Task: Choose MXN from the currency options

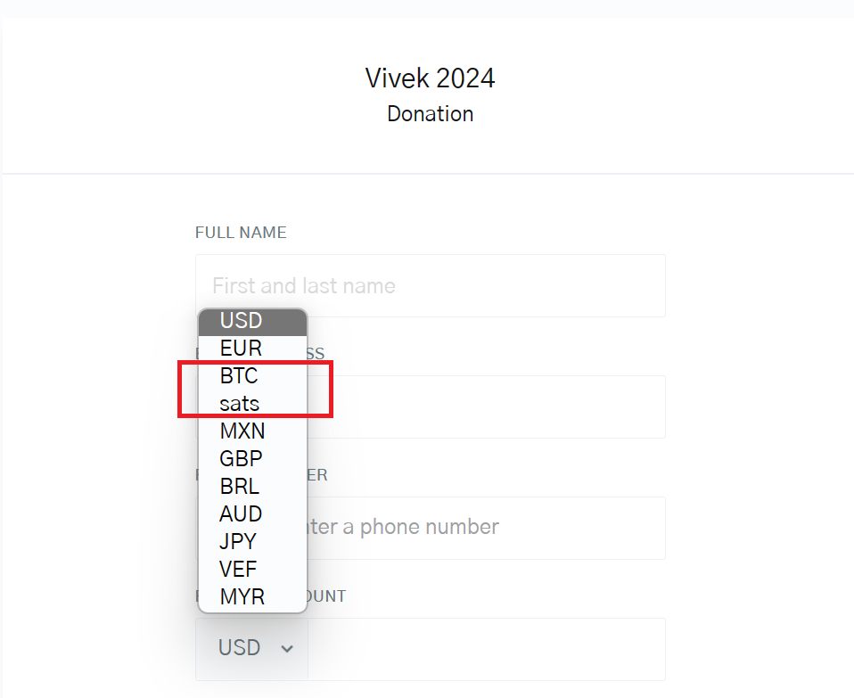Action: [x=242, y=431]
